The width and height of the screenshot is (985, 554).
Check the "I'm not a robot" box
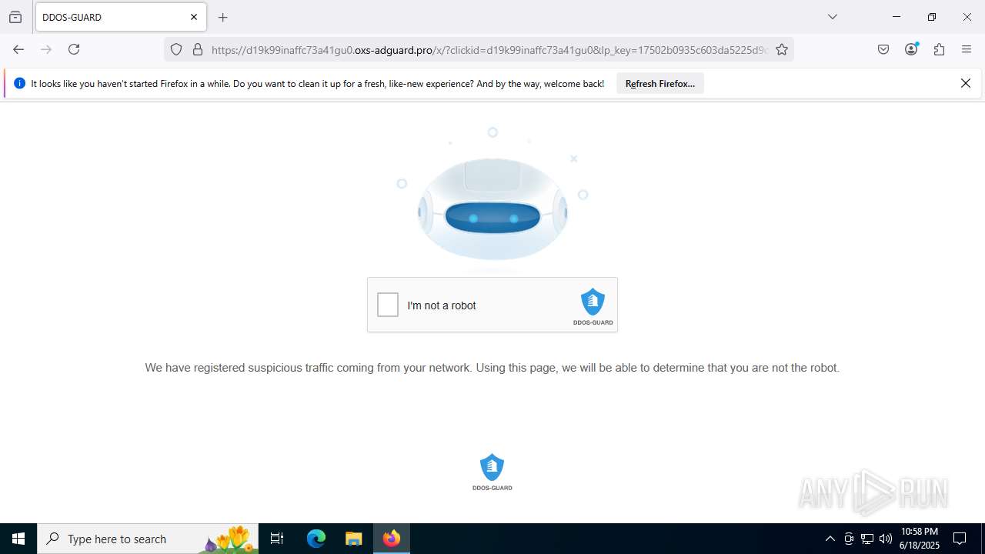click(388, 305)
